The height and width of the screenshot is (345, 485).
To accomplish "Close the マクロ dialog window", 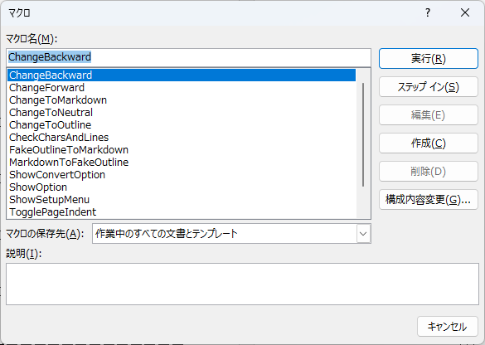I will click(465, 12).
